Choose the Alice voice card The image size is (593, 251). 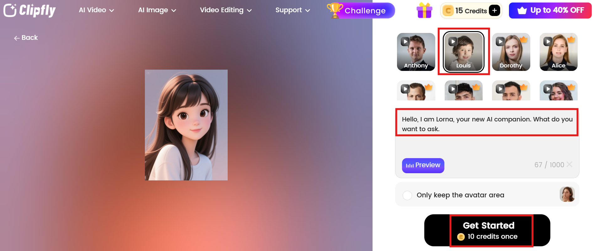click(x=559, y=52)
